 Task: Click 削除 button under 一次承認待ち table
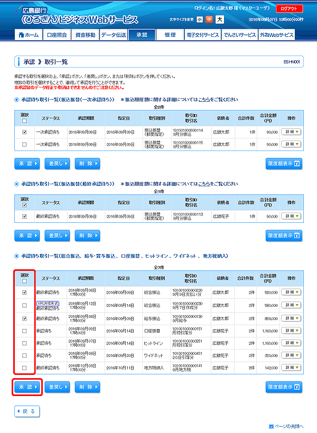(x=87, y=164)
